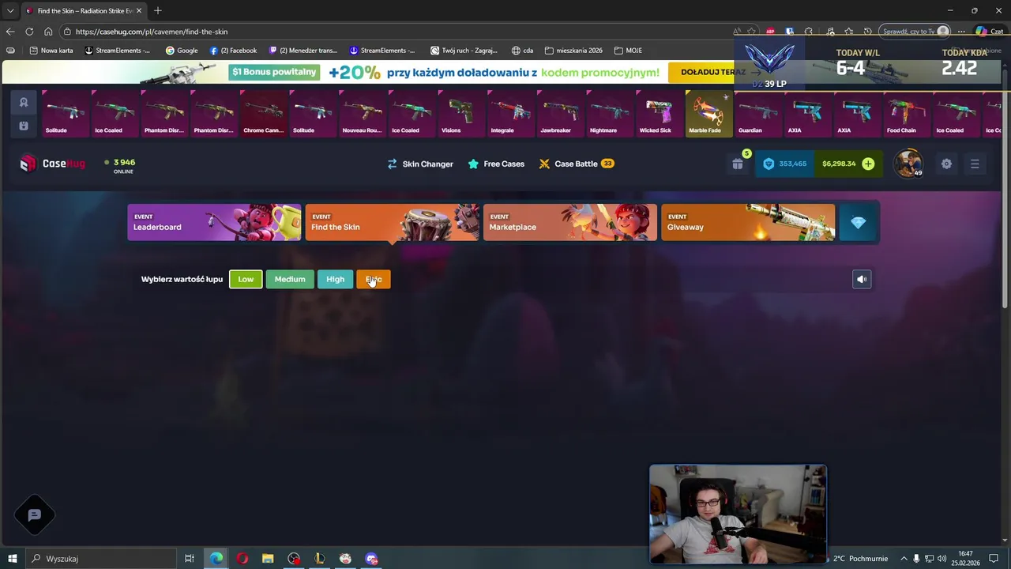1011x569 pixels.
Task: Go back in browser
Action: point(9,32)
